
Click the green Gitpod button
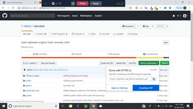(x=165, y=63)
